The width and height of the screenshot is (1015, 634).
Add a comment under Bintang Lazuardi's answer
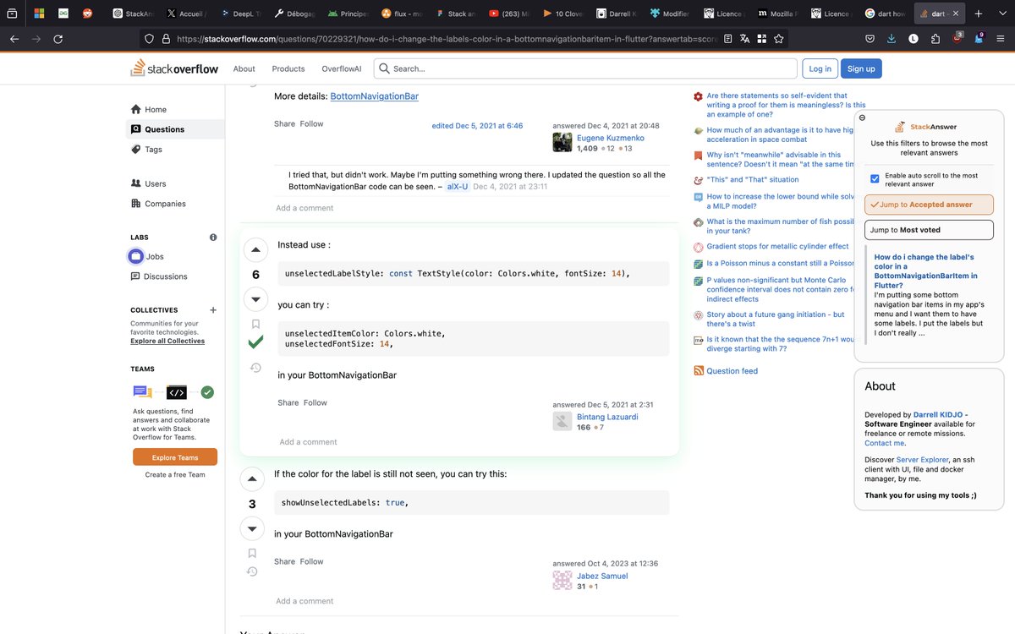click(x=308, y=442)
